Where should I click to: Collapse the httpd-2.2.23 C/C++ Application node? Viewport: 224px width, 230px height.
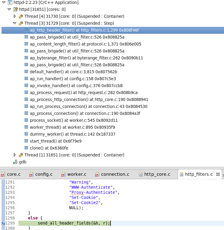click(x=3, y=2)
